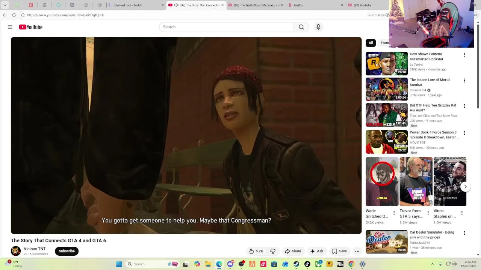This screenshot has height=270, width=481.
Task: Open options for Power Book 4 Force video
Action: 464,133
